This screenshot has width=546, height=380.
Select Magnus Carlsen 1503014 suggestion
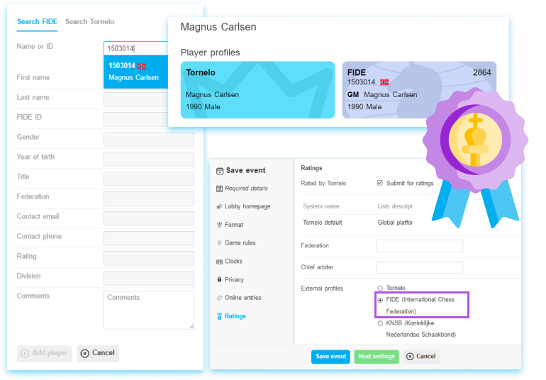pyautogui.click(x=136, y=72)
